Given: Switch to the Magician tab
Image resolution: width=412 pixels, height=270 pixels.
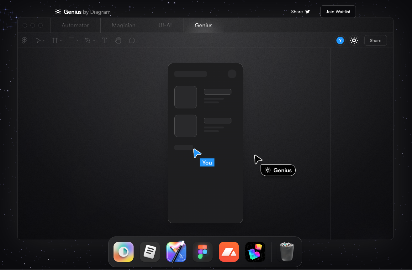Looking at the screenshot, I should (124, 25).
